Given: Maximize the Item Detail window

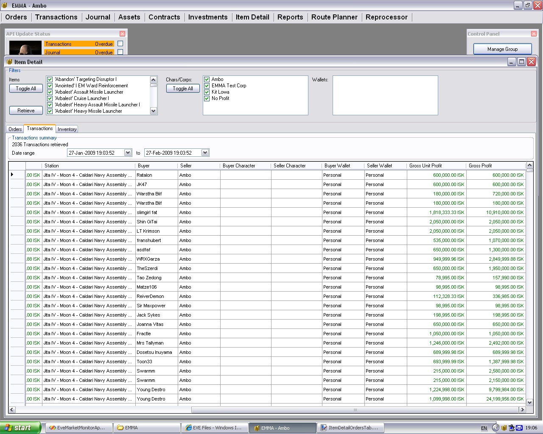Looking at the screenshot, I should (521, 62).
